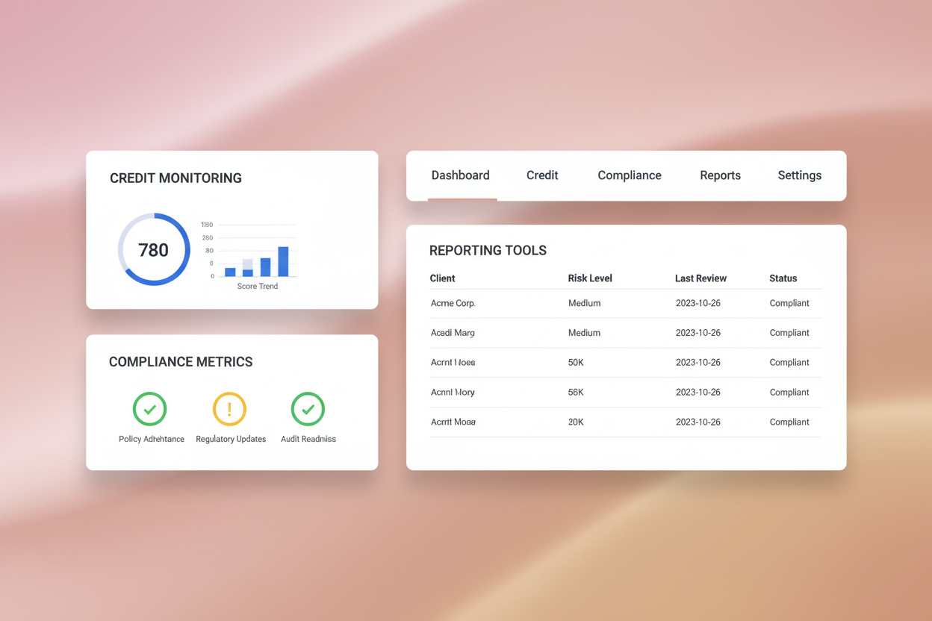Open the Status column filter
The image size is (932, 621).
tap(783, 278)
